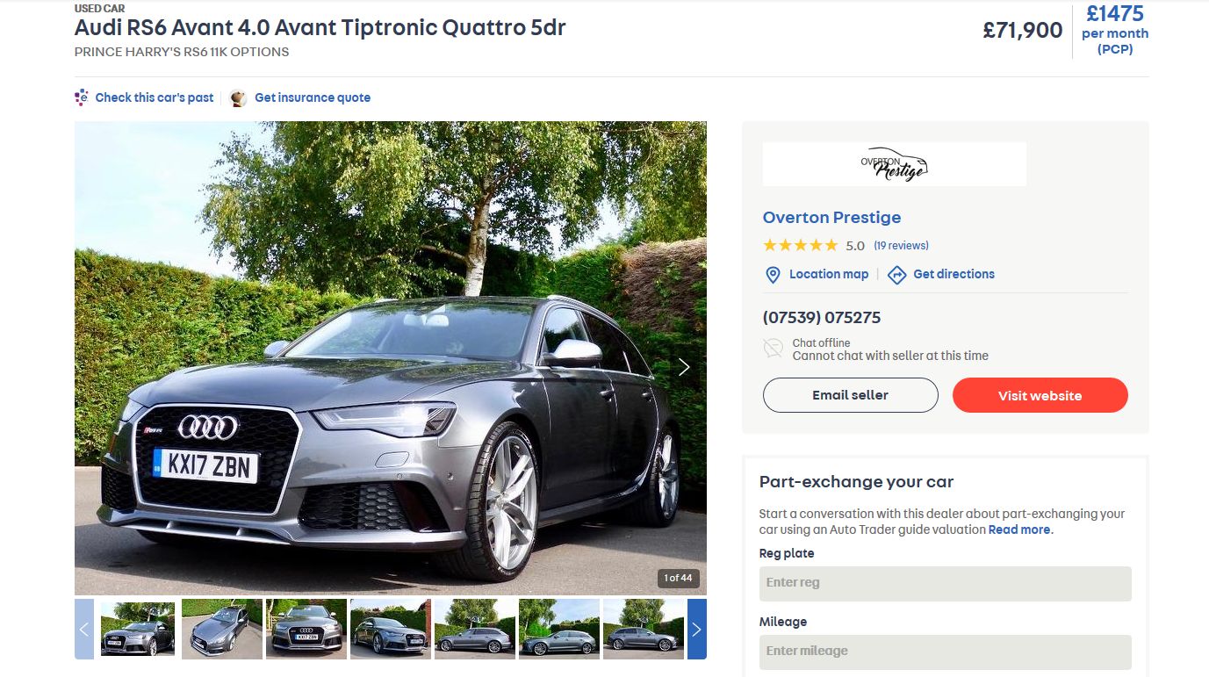
Task: Show next photo using main image arrow
Action: (684, 367)
